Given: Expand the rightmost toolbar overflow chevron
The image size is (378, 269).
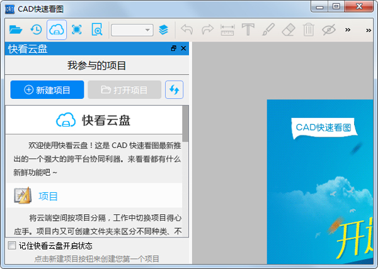Looking at the screenshot, I should click(x=369, y=30).
